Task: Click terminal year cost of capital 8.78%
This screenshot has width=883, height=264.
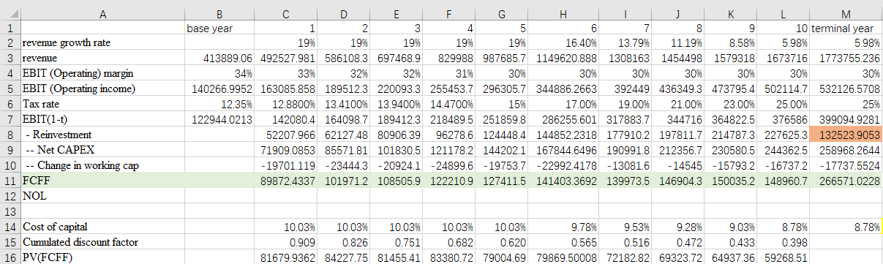Action: tap(846, 227)
